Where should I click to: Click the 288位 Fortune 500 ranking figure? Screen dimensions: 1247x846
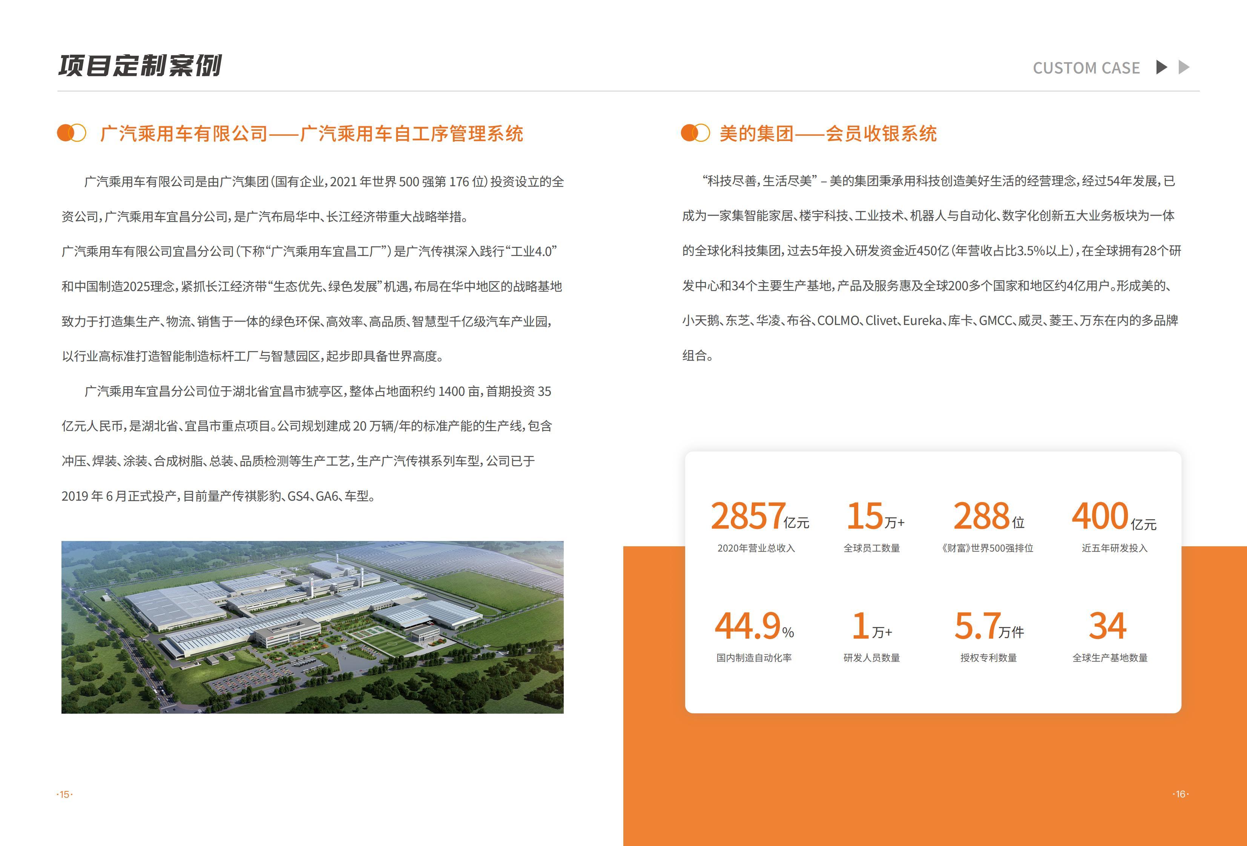pyautogui.click(x=990, y=515)
